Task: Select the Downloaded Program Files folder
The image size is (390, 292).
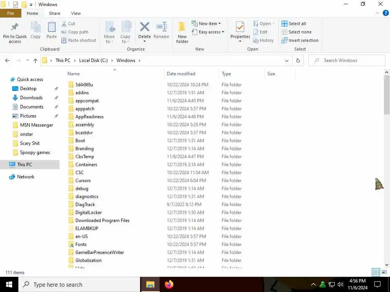Action: (102, 221)
